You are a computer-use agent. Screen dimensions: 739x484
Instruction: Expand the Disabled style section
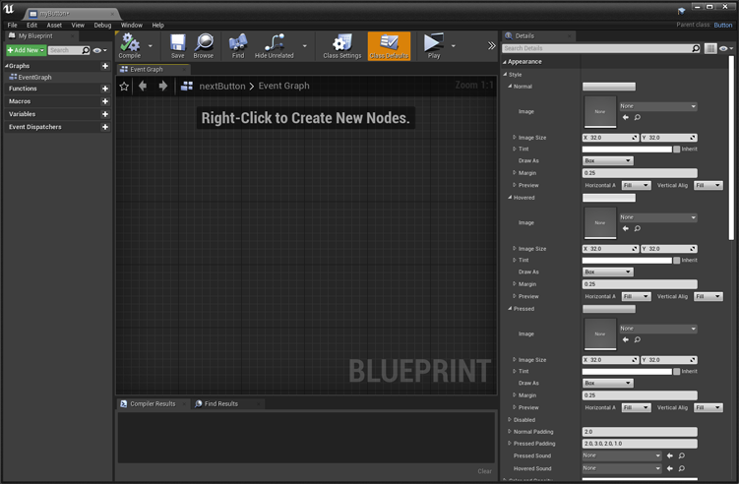tap(510, 419)
